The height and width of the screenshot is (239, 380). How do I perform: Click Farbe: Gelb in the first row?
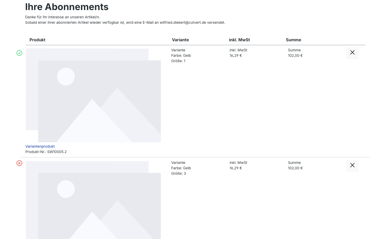(x=181, y=55)
